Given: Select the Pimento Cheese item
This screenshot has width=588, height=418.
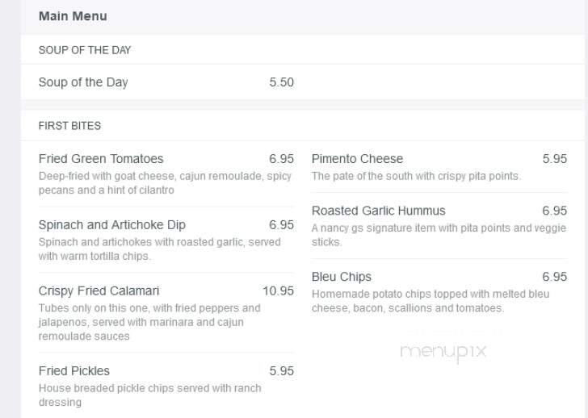Looking at the screenshot, I should (x=357, y=158).
